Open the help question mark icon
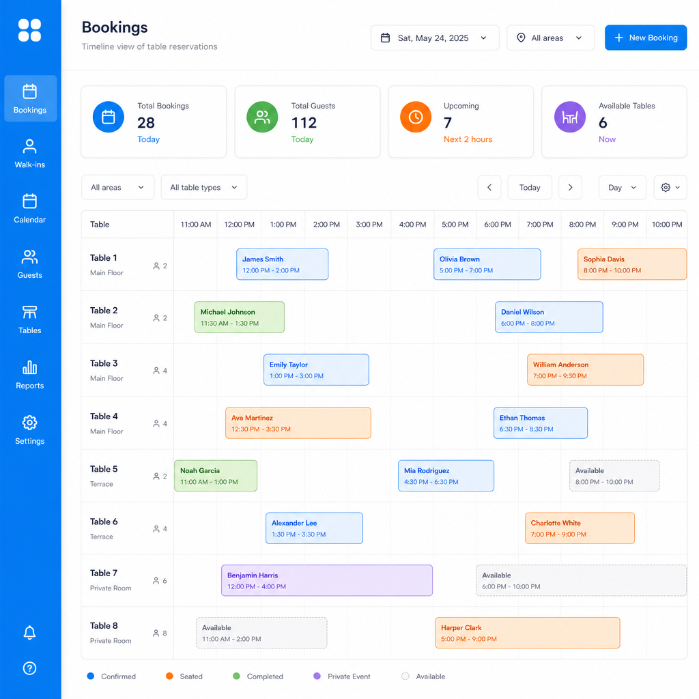This screenshot has width=699, height=699. click(x=29, y=668)
